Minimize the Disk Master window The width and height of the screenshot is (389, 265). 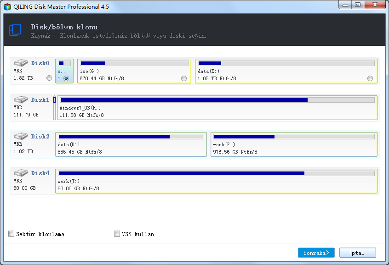point(345,5)
